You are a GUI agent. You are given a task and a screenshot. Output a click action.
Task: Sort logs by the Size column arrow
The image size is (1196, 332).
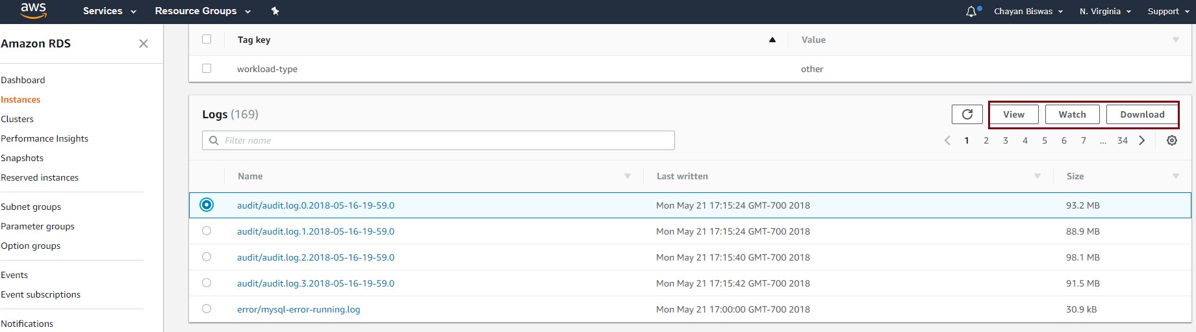click(1176, 176)
